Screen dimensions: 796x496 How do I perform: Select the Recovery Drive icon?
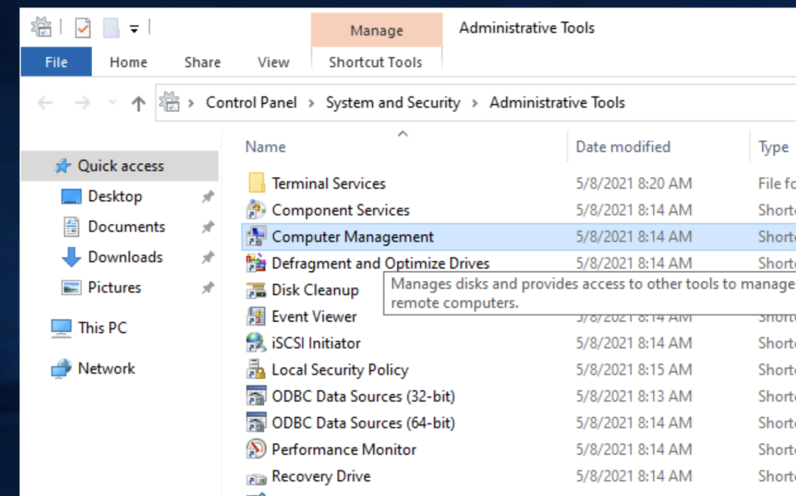(x=256, y=476)
